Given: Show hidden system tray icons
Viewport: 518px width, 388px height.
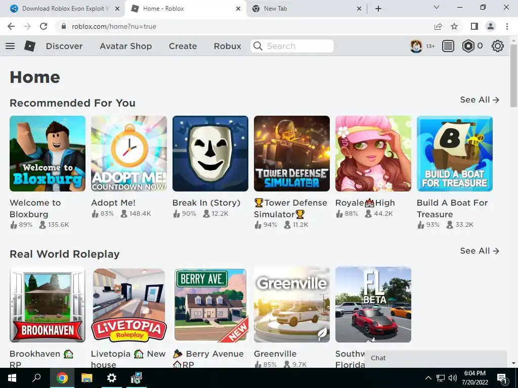Looking at the screenshot, I should tap(428, 378).
